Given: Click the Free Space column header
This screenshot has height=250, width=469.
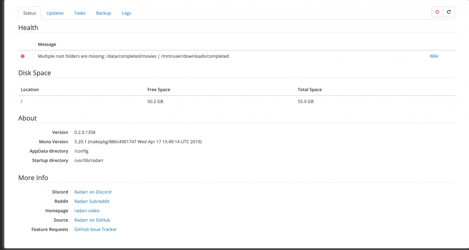Looking at the screenshot, I should coord(159,90).
